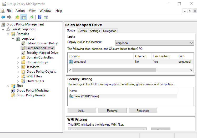Click the Back arrow toolbar icon
The image size is (197, 138).
pos(3,17)
